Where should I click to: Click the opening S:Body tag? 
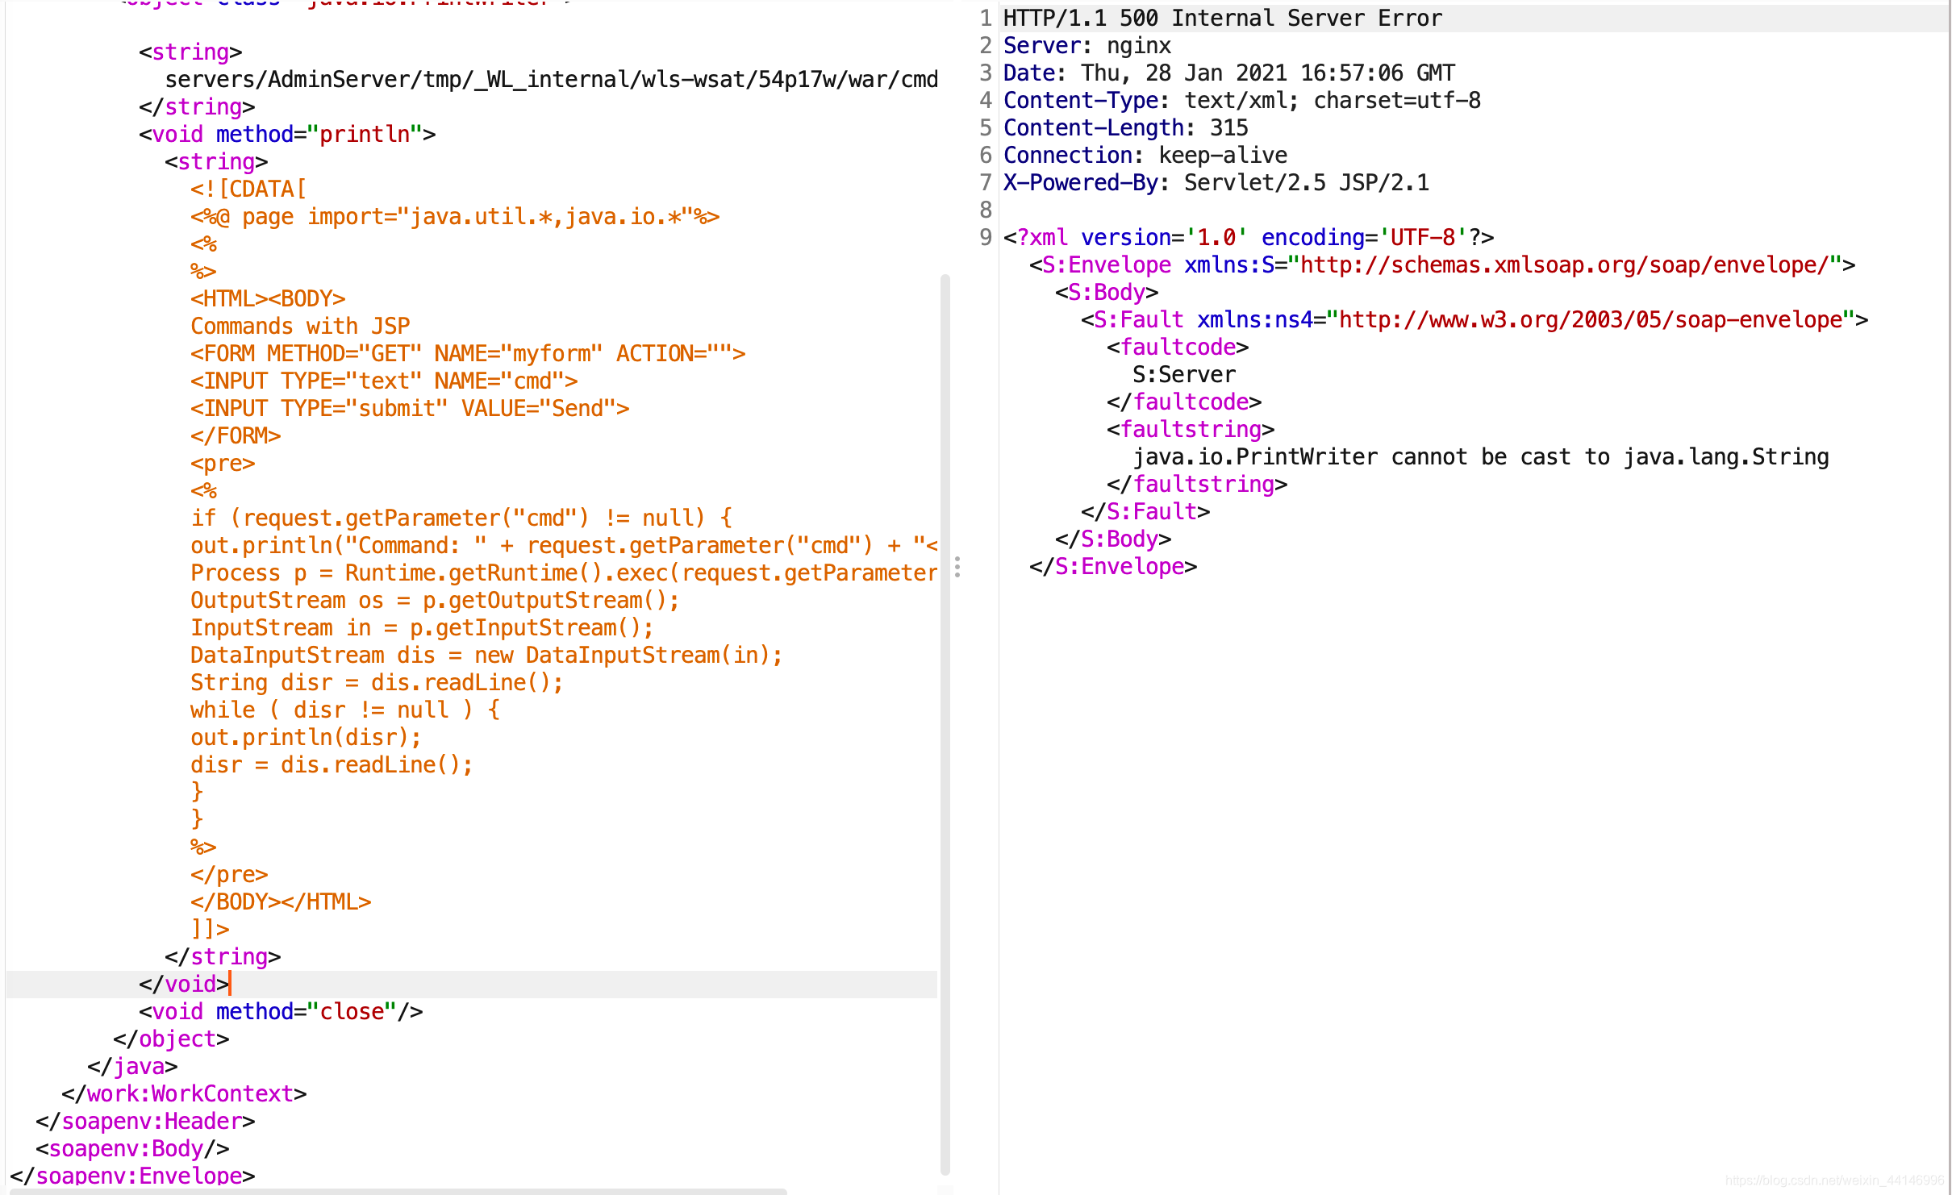point(1106,292)
